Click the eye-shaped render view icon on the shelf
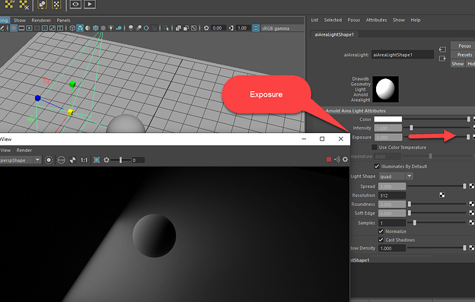This screenshot has height=302, width=475. 75,5
